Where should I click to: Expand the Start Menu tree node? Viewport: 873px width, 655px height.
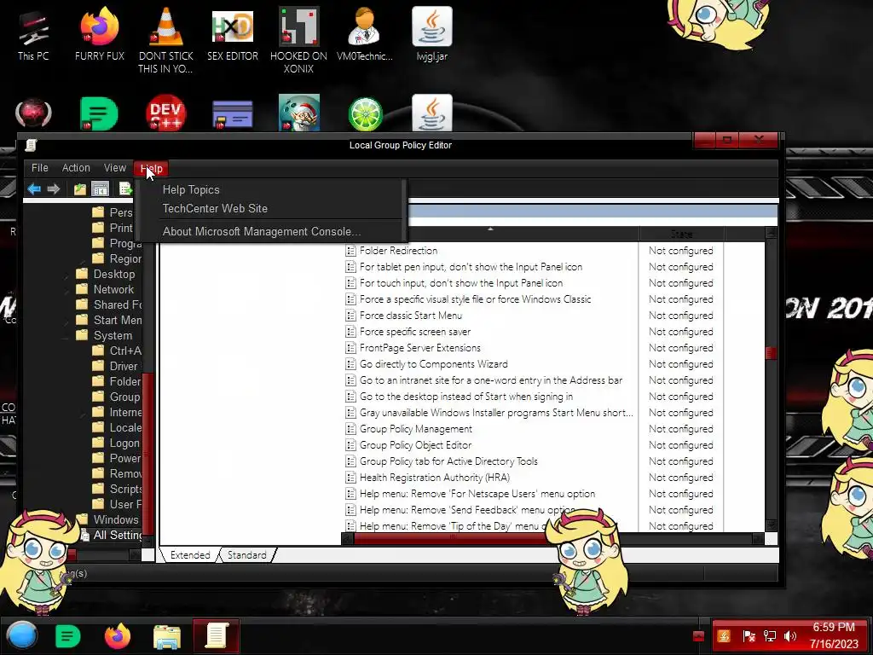[x=68, y=321]
